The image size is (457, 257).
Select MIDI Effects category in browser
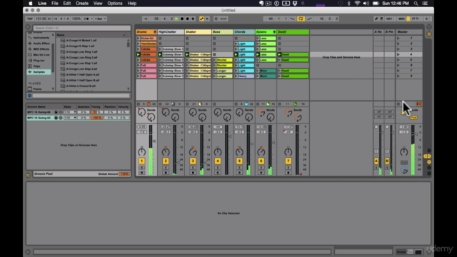coord(39,49)
